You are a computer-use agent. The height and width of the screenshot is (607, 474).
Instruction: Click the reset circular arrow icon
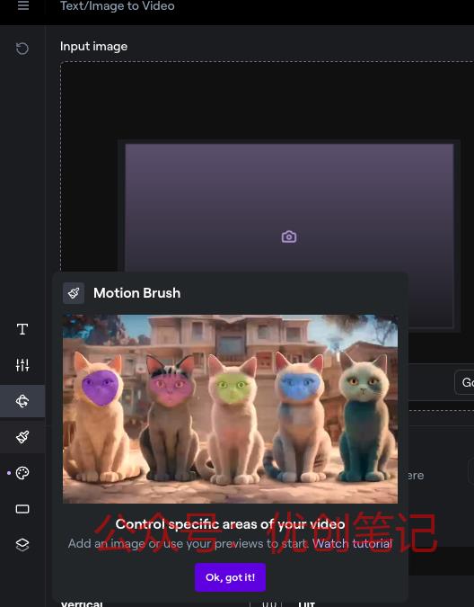22,49
